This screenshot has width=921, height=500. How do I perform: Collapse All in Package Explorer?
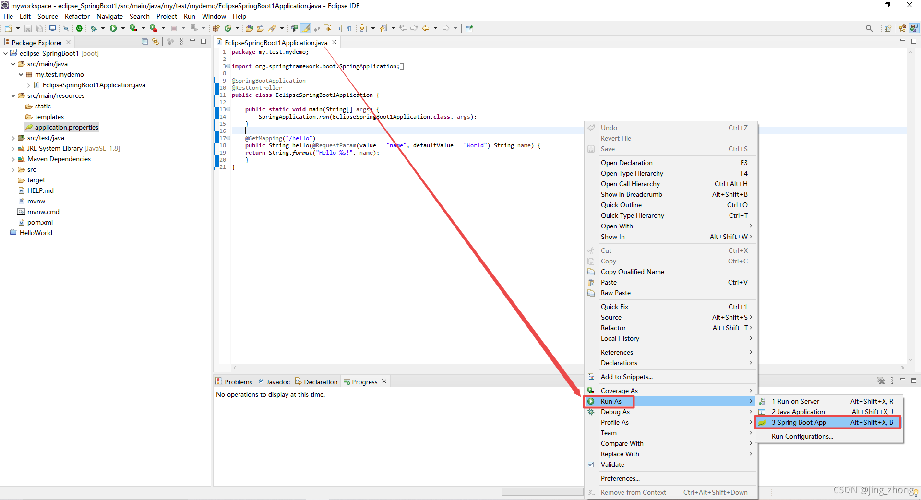pos(144,42)
